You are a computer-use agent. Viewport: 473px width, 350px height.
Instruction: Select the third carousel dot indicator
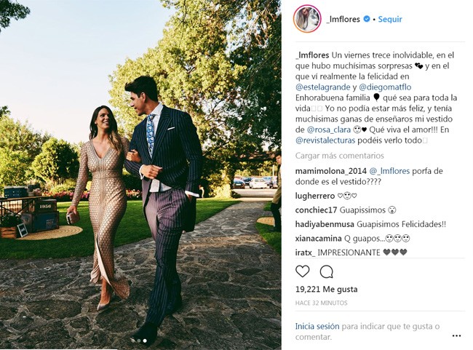pos(145,341)
